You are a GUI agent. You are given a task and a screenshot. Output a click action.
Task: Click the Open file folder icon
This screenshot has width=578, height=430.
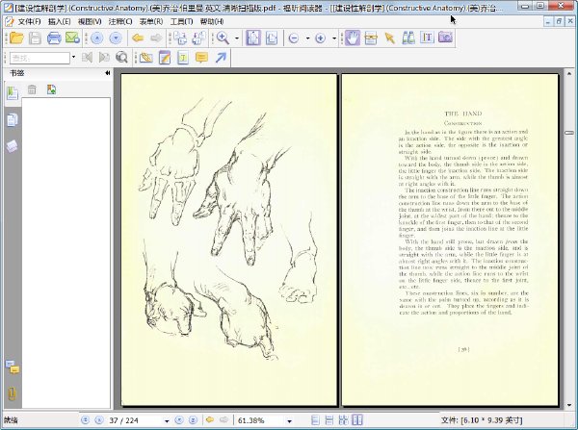click(16, 38)
